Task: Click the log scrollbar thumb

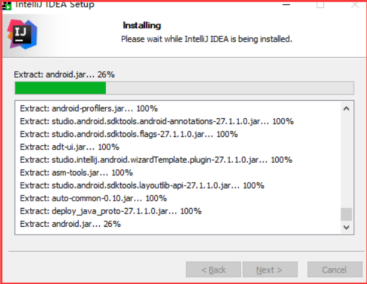Action: [346, 214]
